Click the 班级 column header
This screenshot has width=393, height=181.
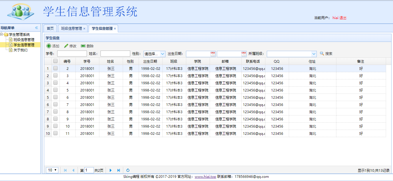[x=174, y=61]
